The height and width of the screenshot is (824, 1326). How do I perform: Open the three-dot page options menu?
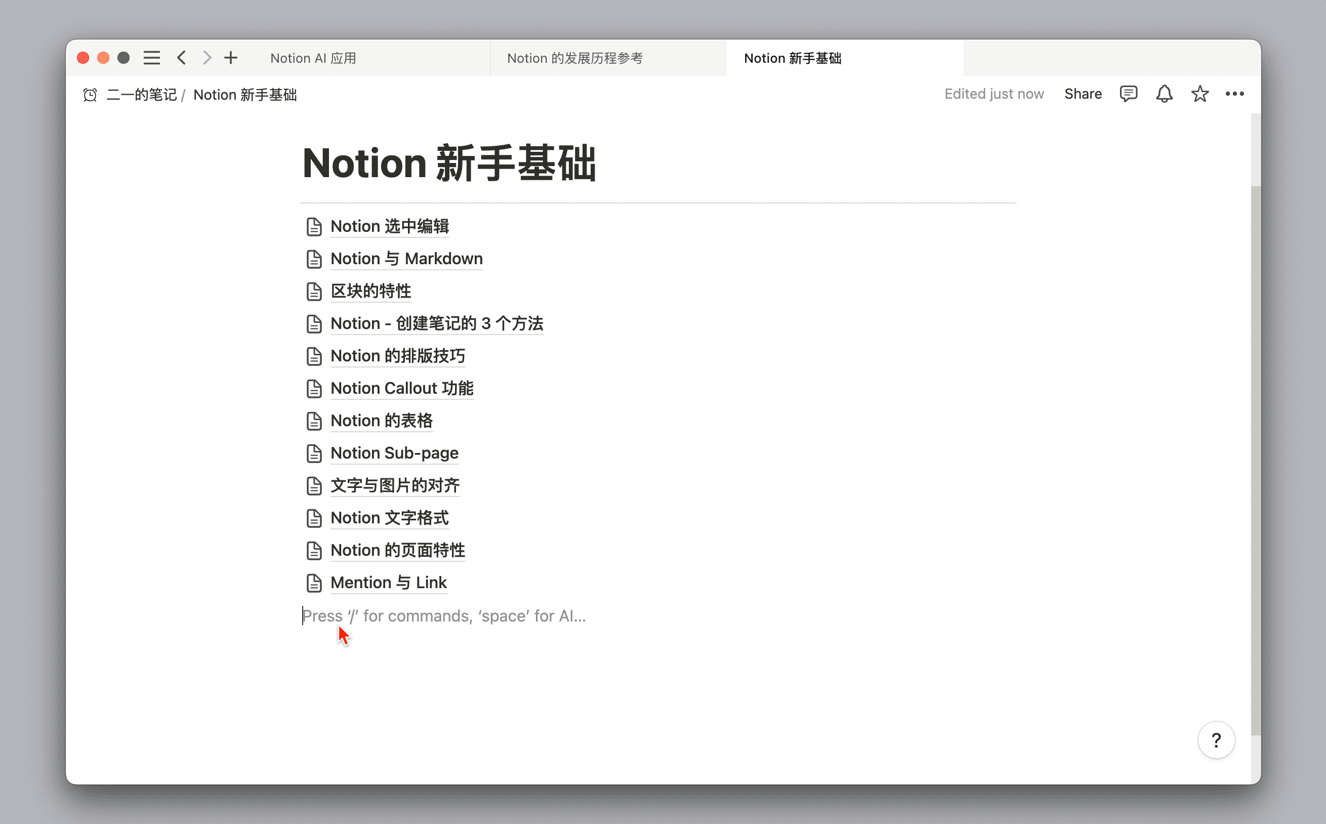pyautogui.click(x=1234, y=94)
